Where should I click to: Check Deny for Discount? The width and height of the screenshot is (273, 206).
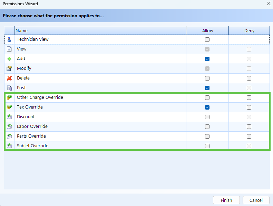249,117
